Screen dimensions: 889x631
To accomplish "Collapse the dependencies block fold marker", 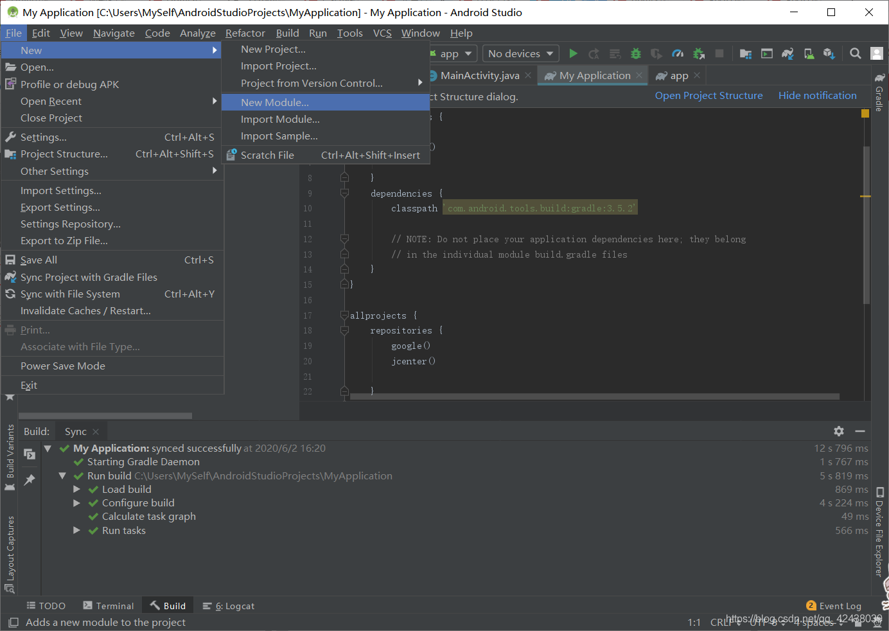I will tap(344, 193).
